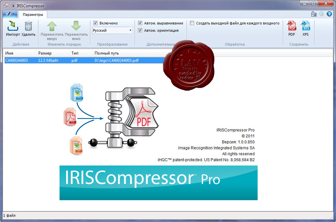Click the IRISCompressor icon in the title bar
The height and width of the screenshot is (222, 336).
coord(6,5)
